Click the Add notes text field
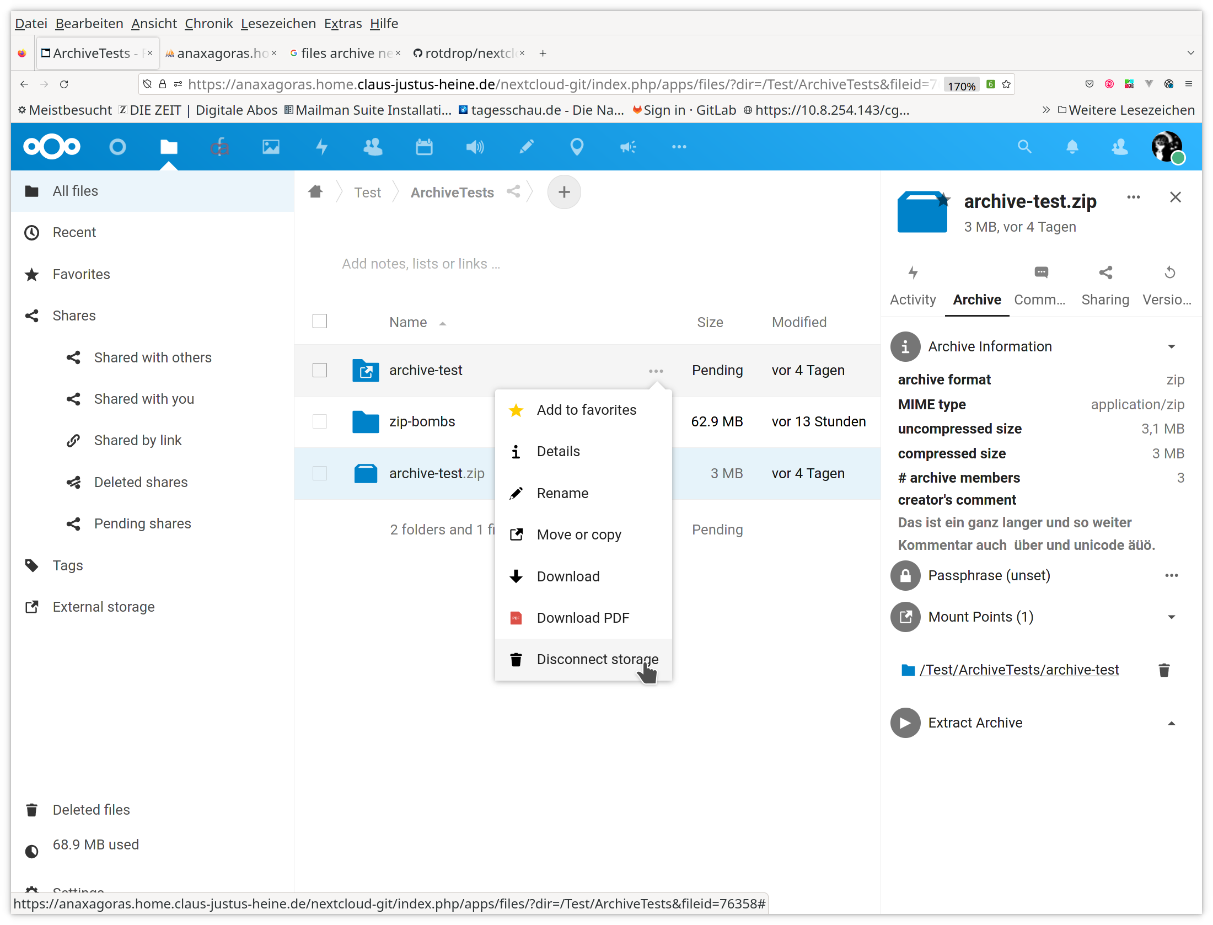 tap(421, 264)
